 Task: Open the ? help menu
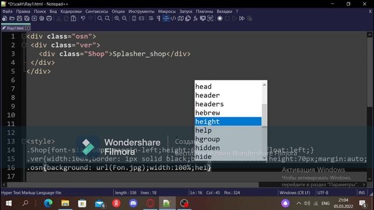237,11
